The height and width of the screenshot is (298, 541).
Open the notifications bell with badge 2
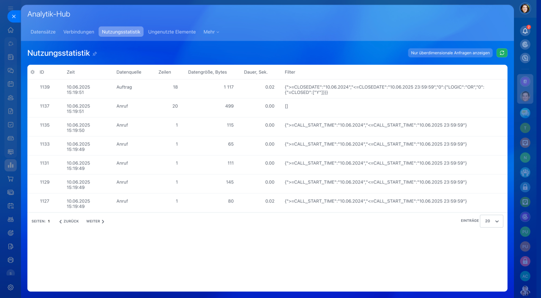525,31
